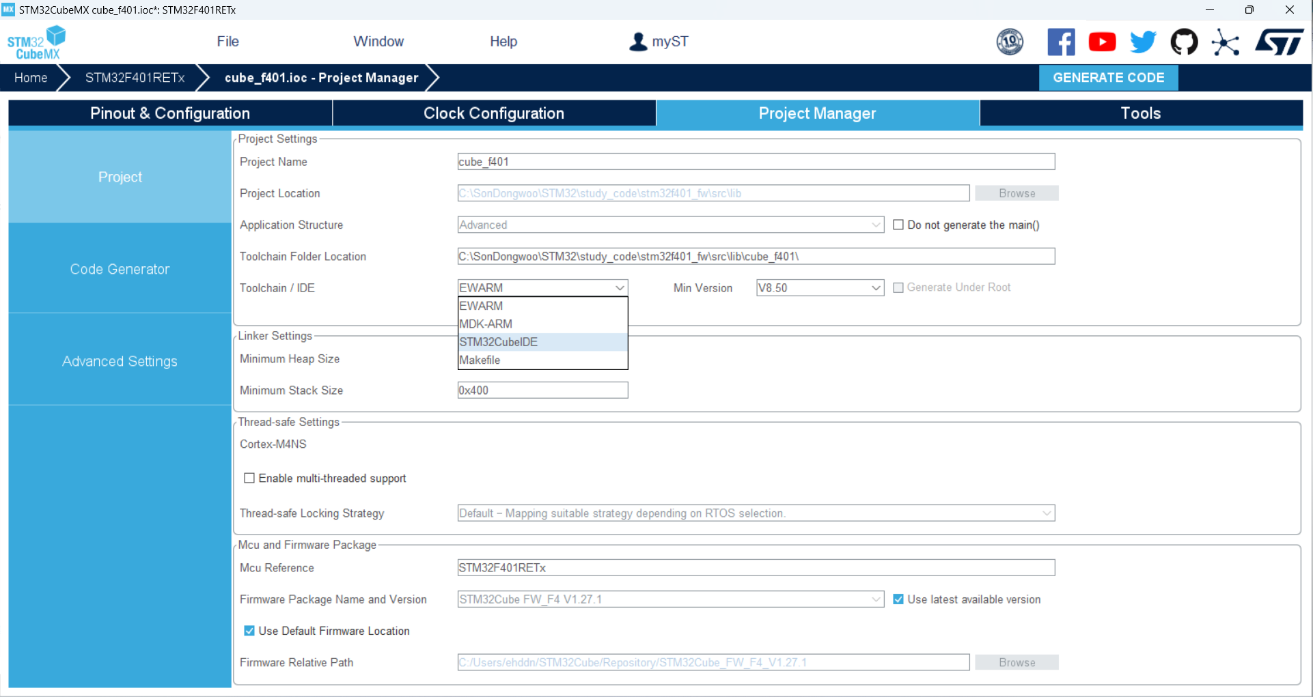Open the Help menu
The height and width of the screenshot is (697, 1313).
coord(503,42)
